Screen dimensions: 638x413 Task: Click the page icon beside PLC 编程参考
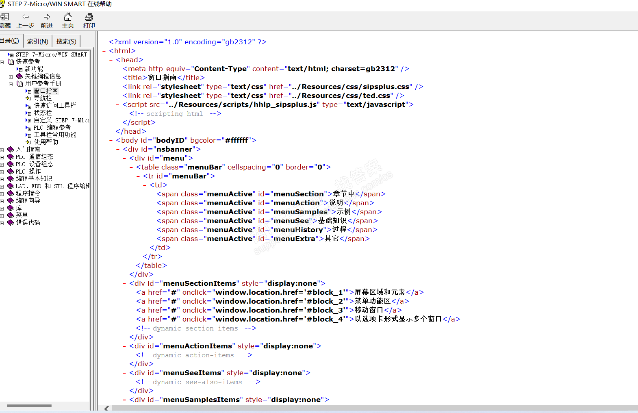point(28,128)
